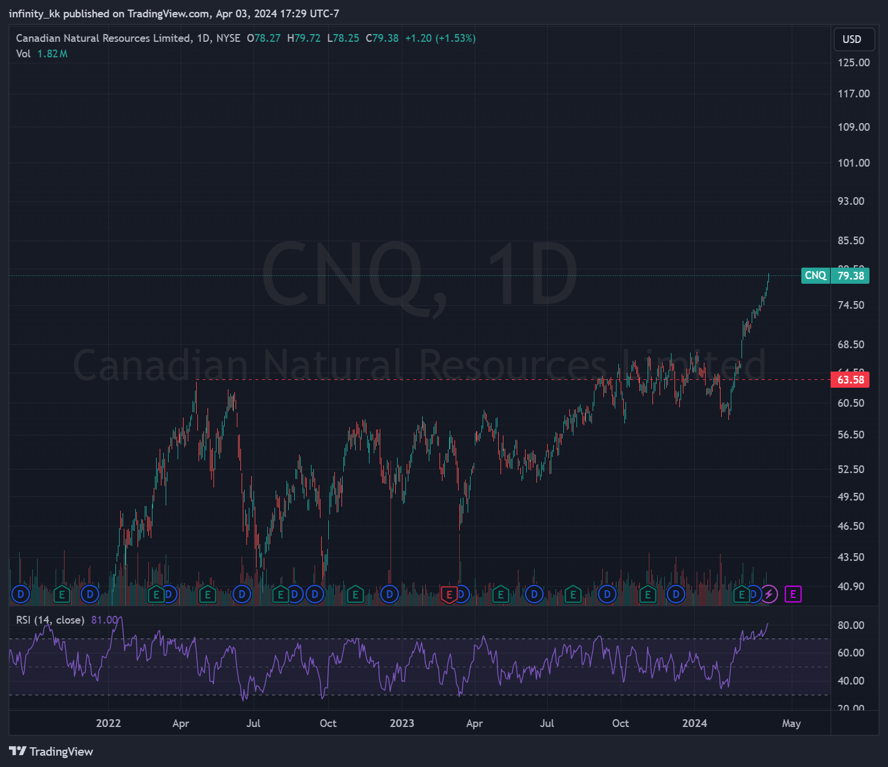This screenshot has height=767, width=888.
Task: Click the purple lightning bolt latest news marker
Action: coord(769,594)
